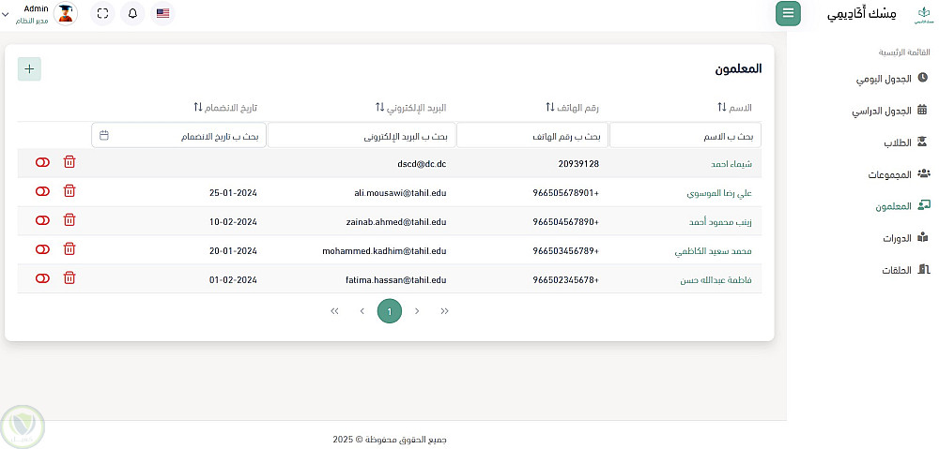Click the email search filter field
This screenshot has height=449, width=939.
[x=362, y=136]
